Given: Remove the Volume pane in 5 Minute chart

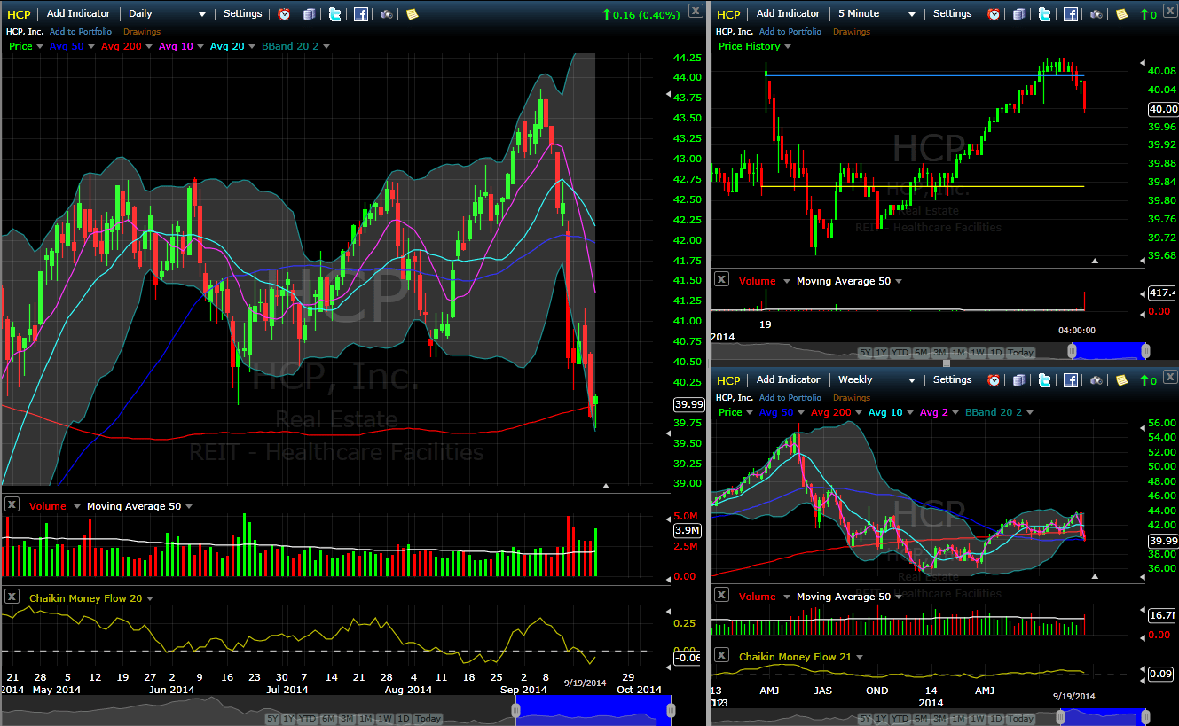Looking at the screenshot, I should point(721,279).
